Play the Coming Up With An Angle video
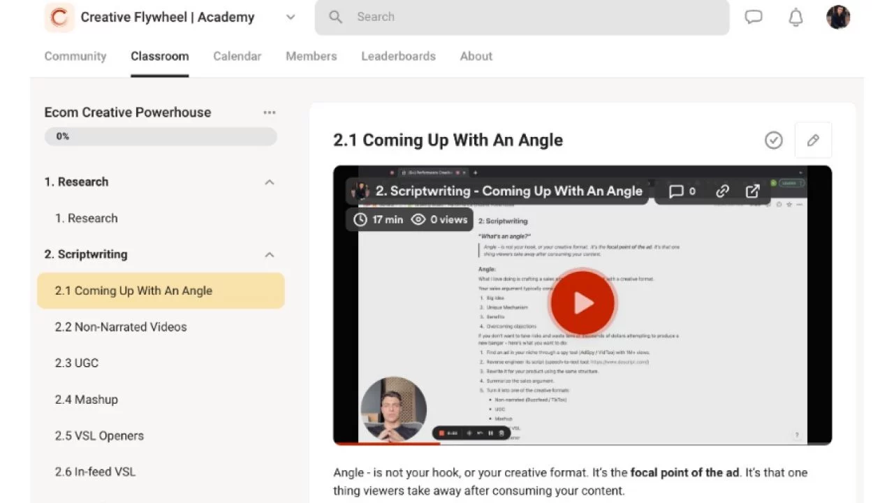The image size is (894, 503). (x=582, y=303)
